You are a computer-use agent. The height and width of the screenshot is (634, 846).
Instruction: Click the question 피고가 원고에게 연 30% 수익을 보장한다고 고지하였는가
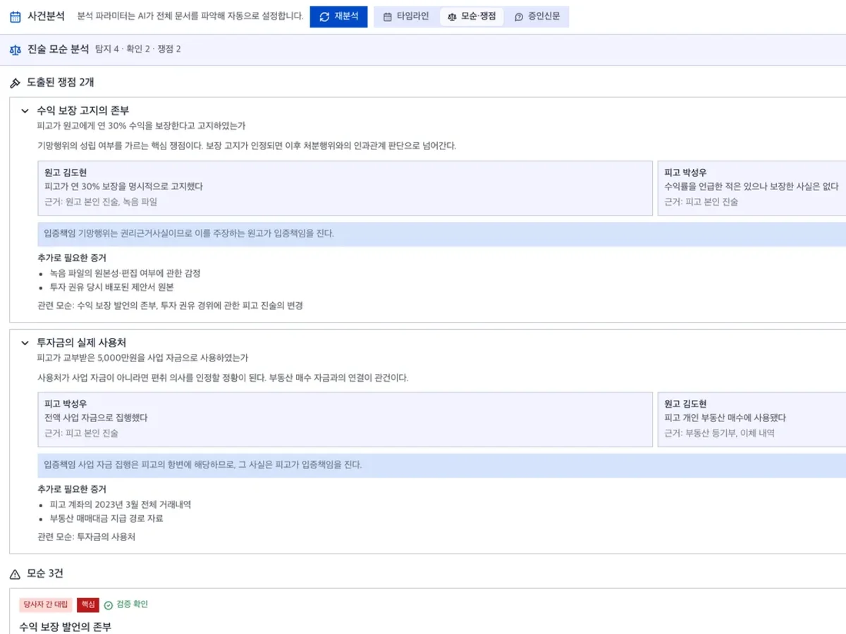pos(141,126)
